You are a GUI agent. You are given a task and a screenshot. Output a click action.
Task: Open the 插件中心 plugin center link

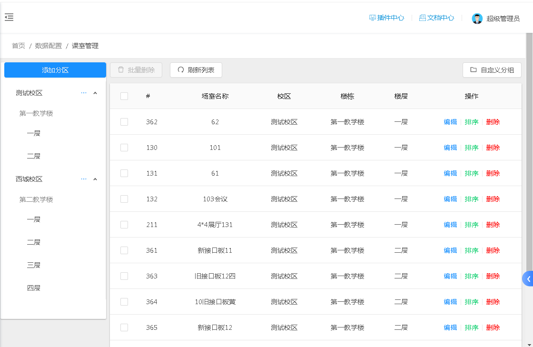coord(386,18)
